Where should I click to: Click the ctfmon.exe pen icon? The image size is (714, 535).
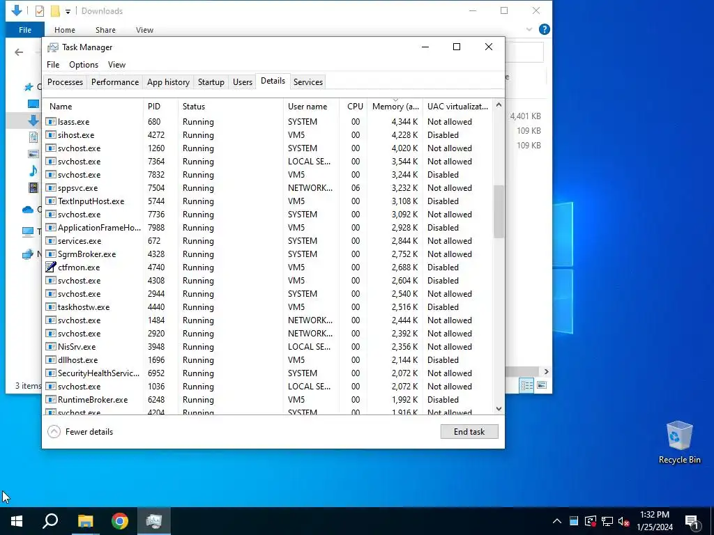click(x=50, y=267)
